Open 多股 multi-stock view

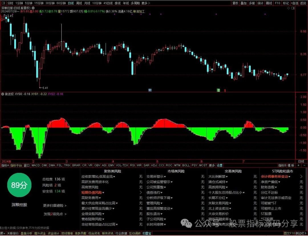(x=252, y=3)
